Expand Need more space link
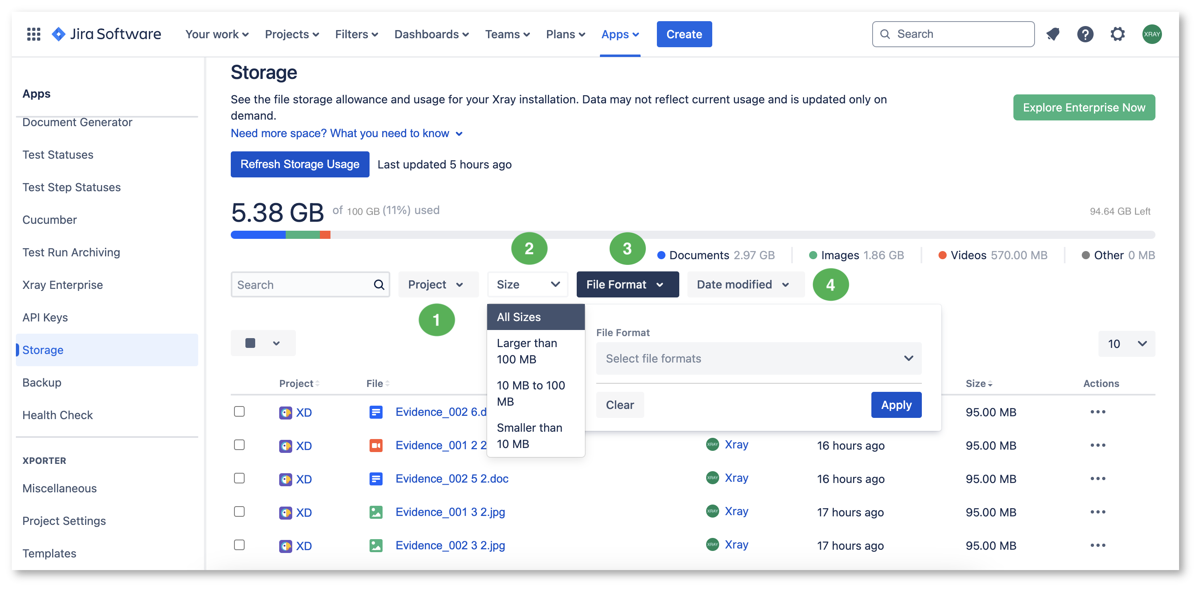This screenshot has height=590, width=1199. coord(347,133)
